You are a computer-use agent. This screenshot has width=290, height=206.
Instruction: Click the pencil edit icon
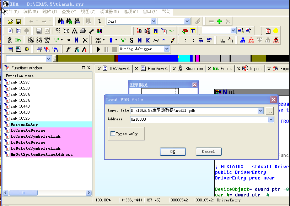point(173,40)
